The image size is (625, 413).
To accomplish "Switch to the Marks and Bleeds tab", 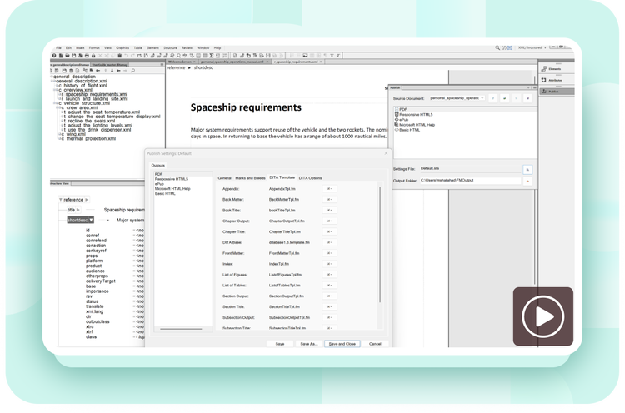I will coord(250,178).
